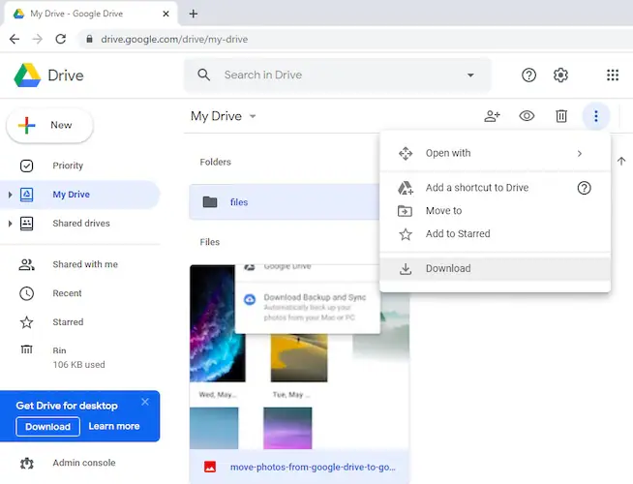Click Download Backup and Sync entry

click(308, 307)
